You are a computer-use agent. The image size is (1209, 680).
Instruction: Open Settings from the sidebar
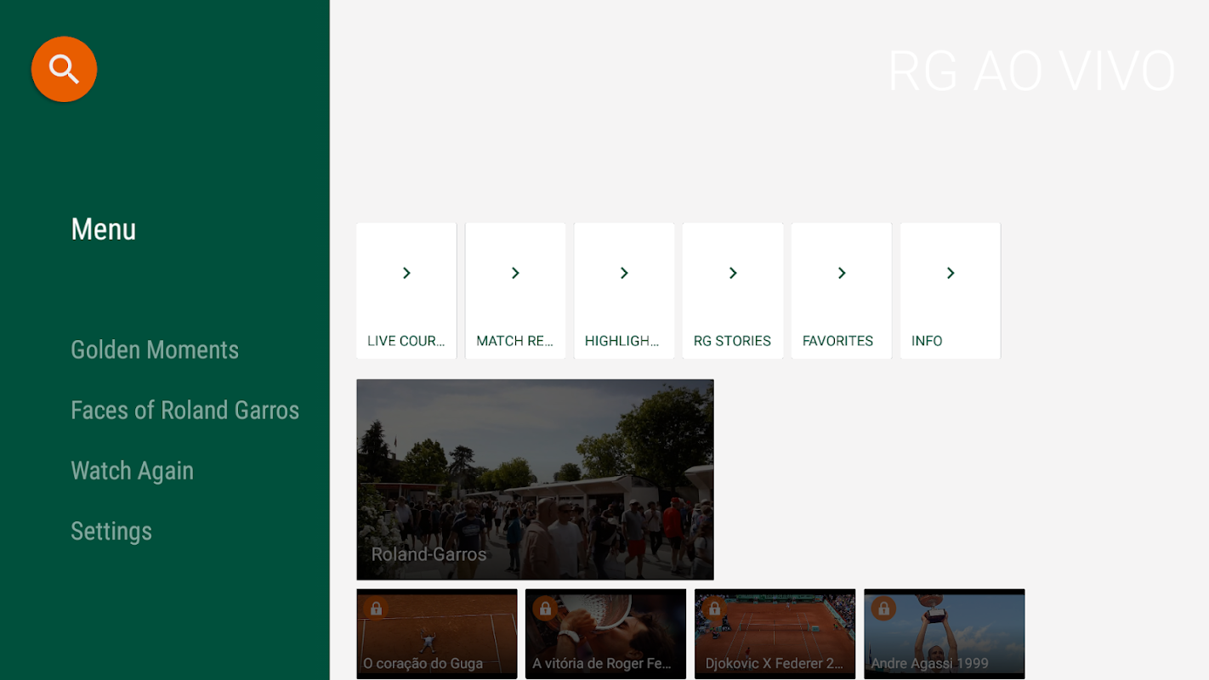111,531
